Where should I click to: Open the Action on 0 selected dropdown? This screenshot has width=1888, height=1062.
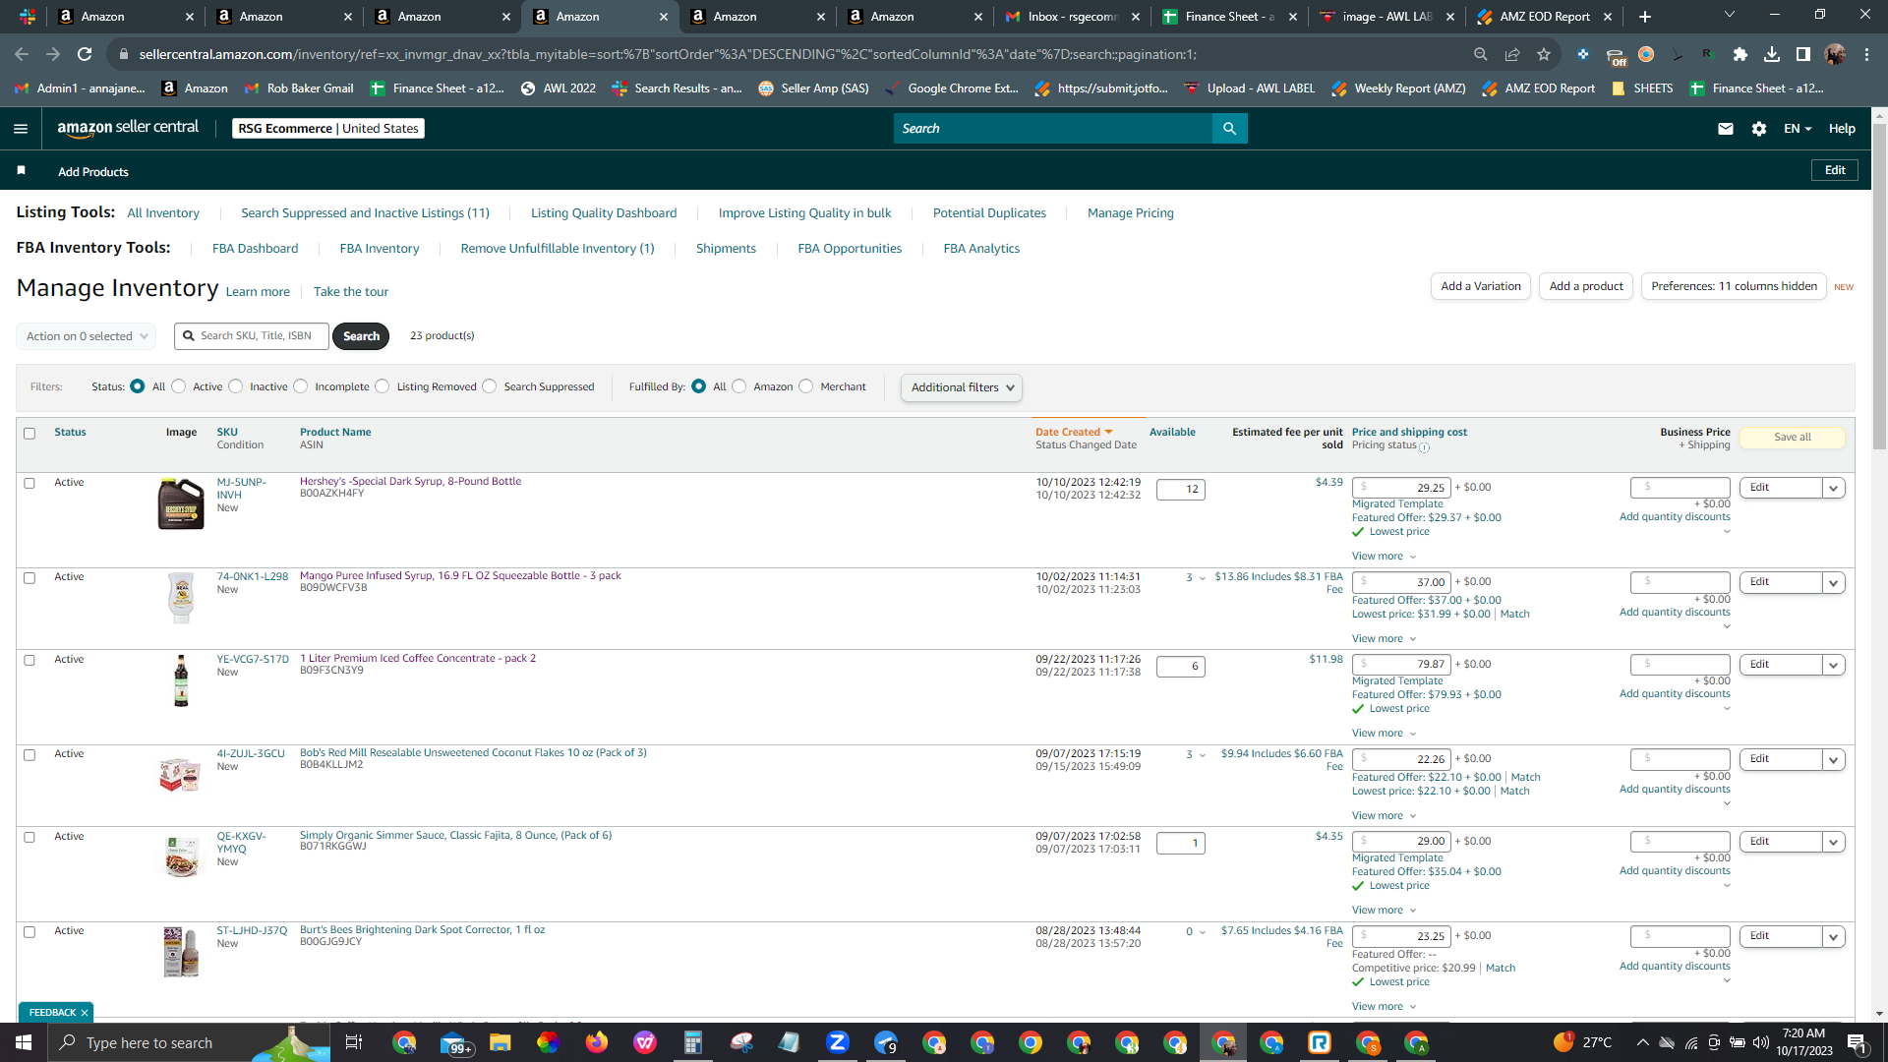(86, 336)
